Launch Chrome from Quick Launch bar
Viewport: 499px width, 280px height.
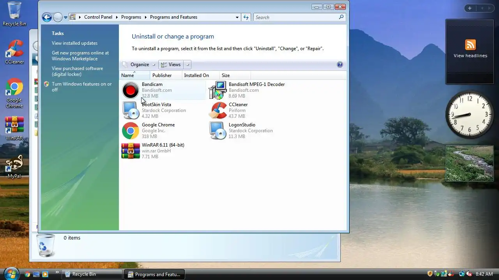tap(27, 274)
